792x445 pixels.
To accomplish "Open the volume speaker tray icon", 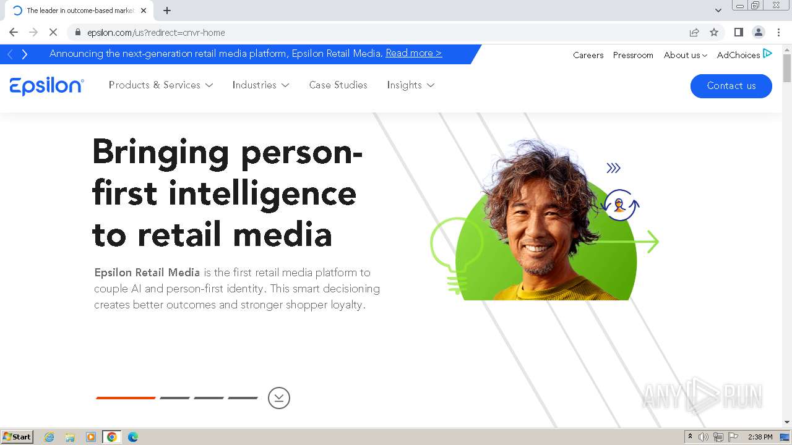I will [704, 437].
